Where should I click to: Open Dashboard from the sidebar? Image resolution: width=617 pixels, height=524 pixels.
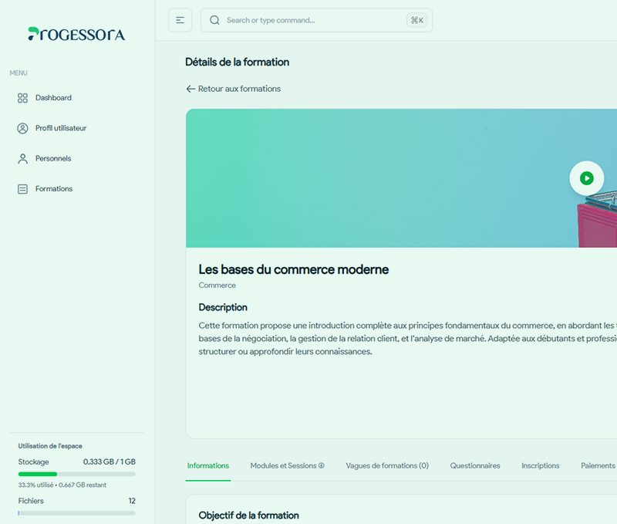[53, 98]
